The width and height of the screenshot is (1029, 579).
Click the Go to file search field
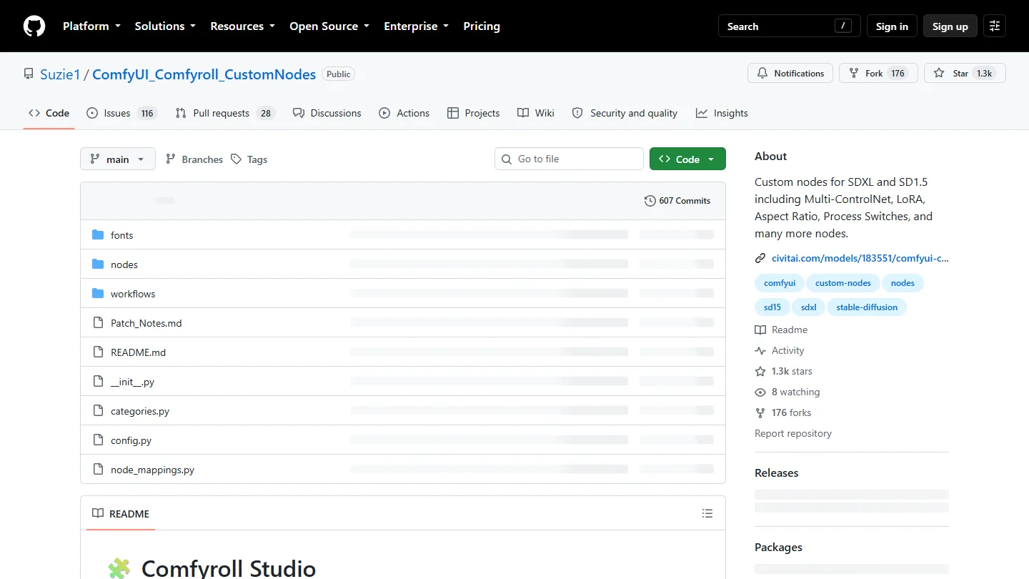click(569, 159)
